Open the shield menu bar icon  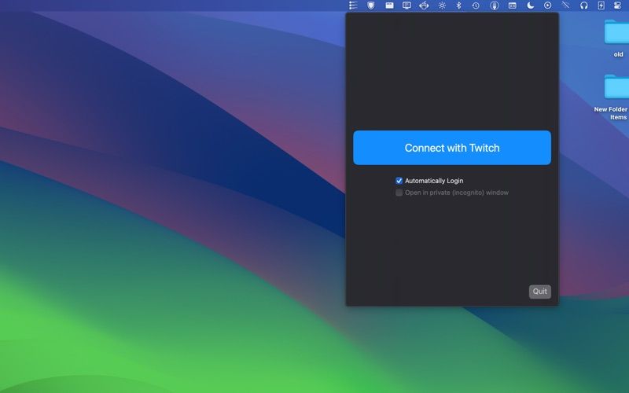[x=371, y=6]
